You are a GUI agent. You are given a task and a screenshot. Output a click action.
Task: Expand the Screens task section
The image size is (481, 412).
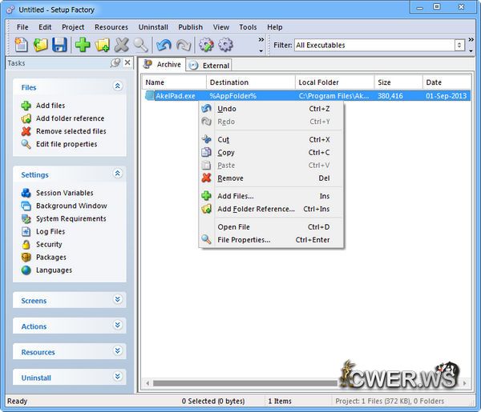118,300
